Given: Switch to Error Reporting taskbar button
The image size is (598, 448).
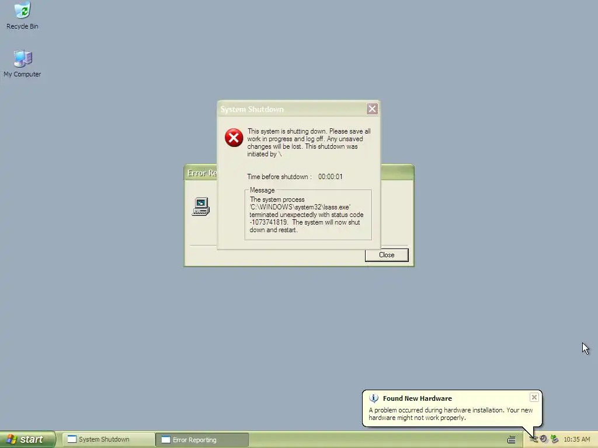Looking at the screenshot, I should (202, 440).
